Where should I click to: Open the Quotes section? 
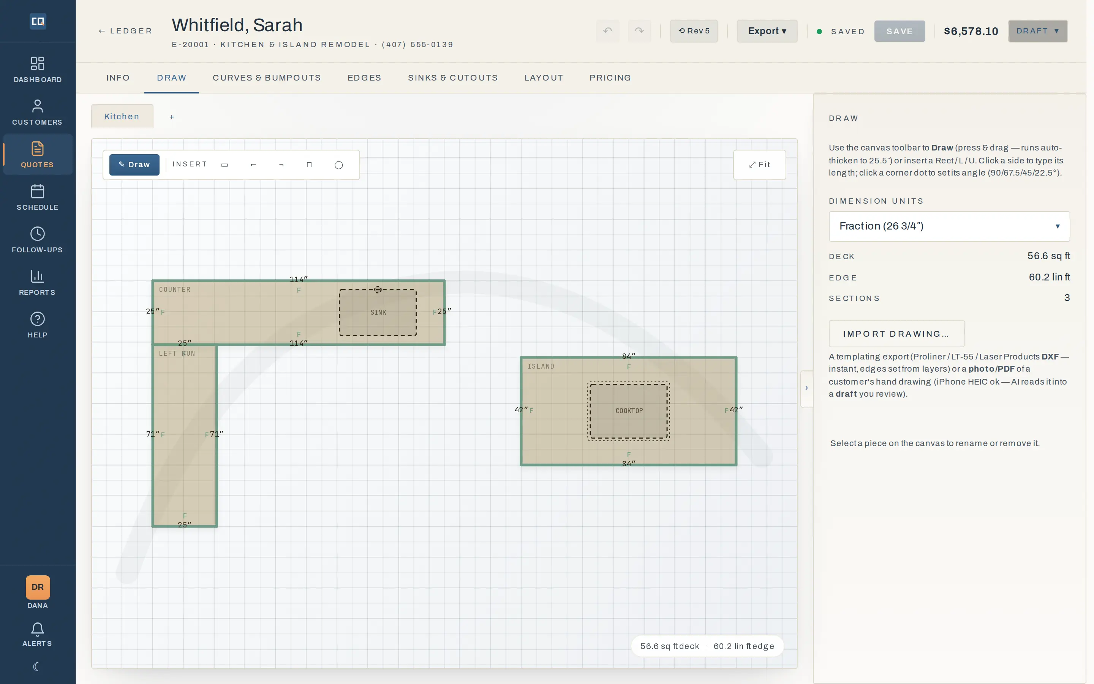coord(38,155)
